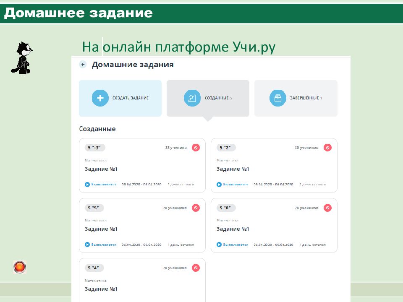Viewport: 403px width, 302px height.
Task: Click the "30 учеников" student count
Action: tap(306, 148)
